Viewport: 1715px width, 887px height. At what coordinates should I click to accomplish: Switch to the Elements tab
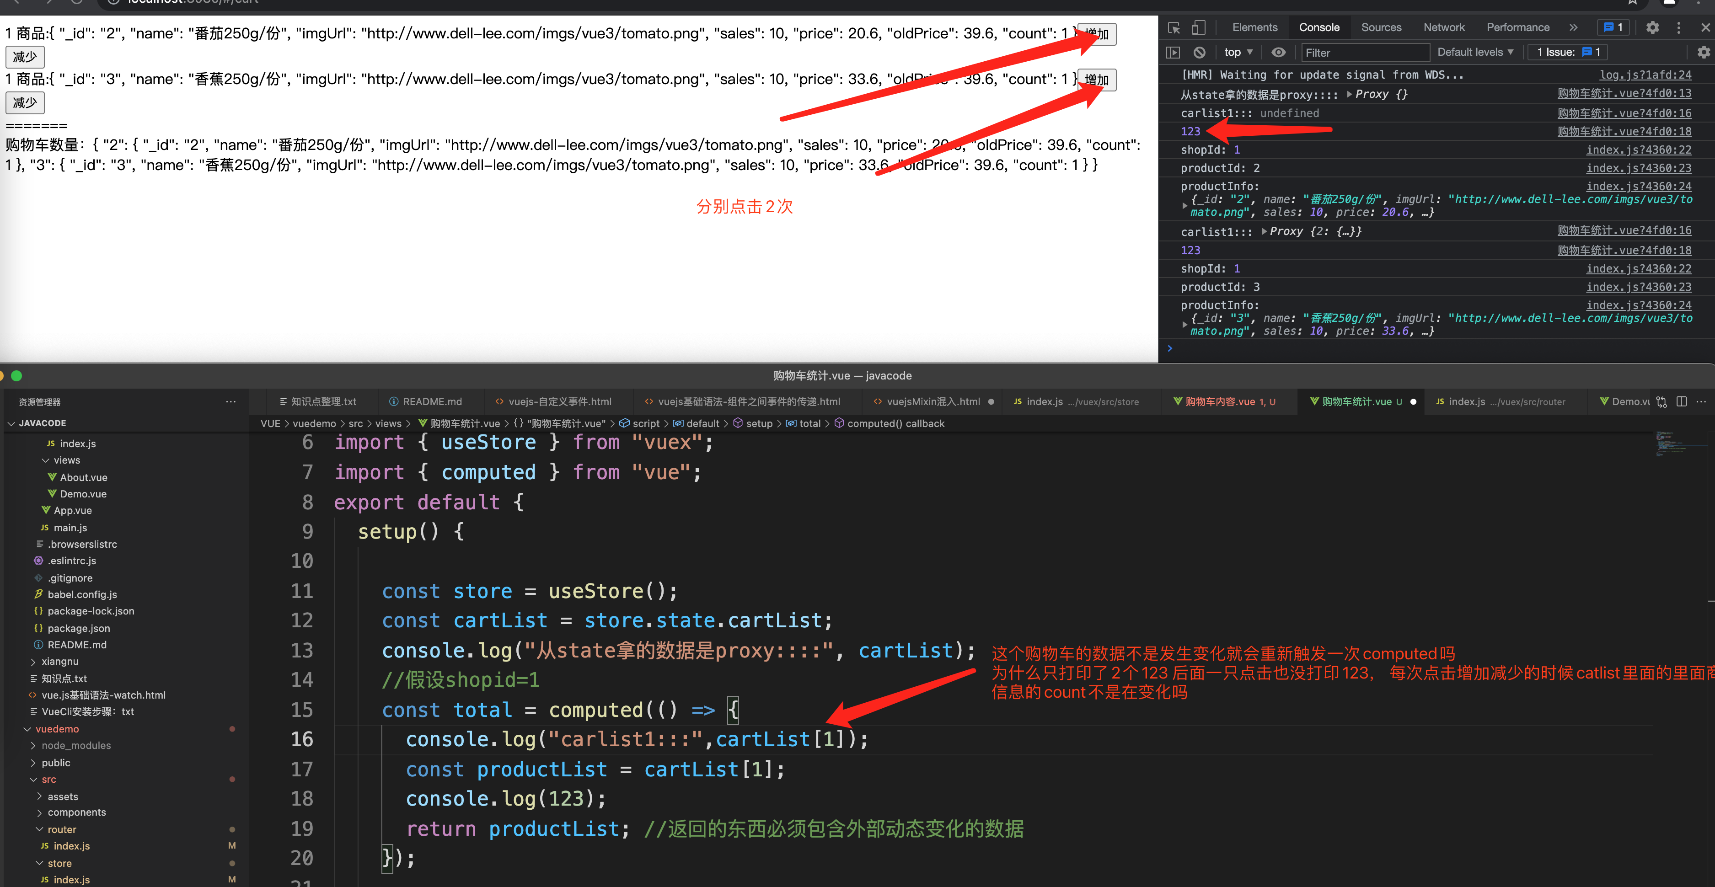[1254, 27]
